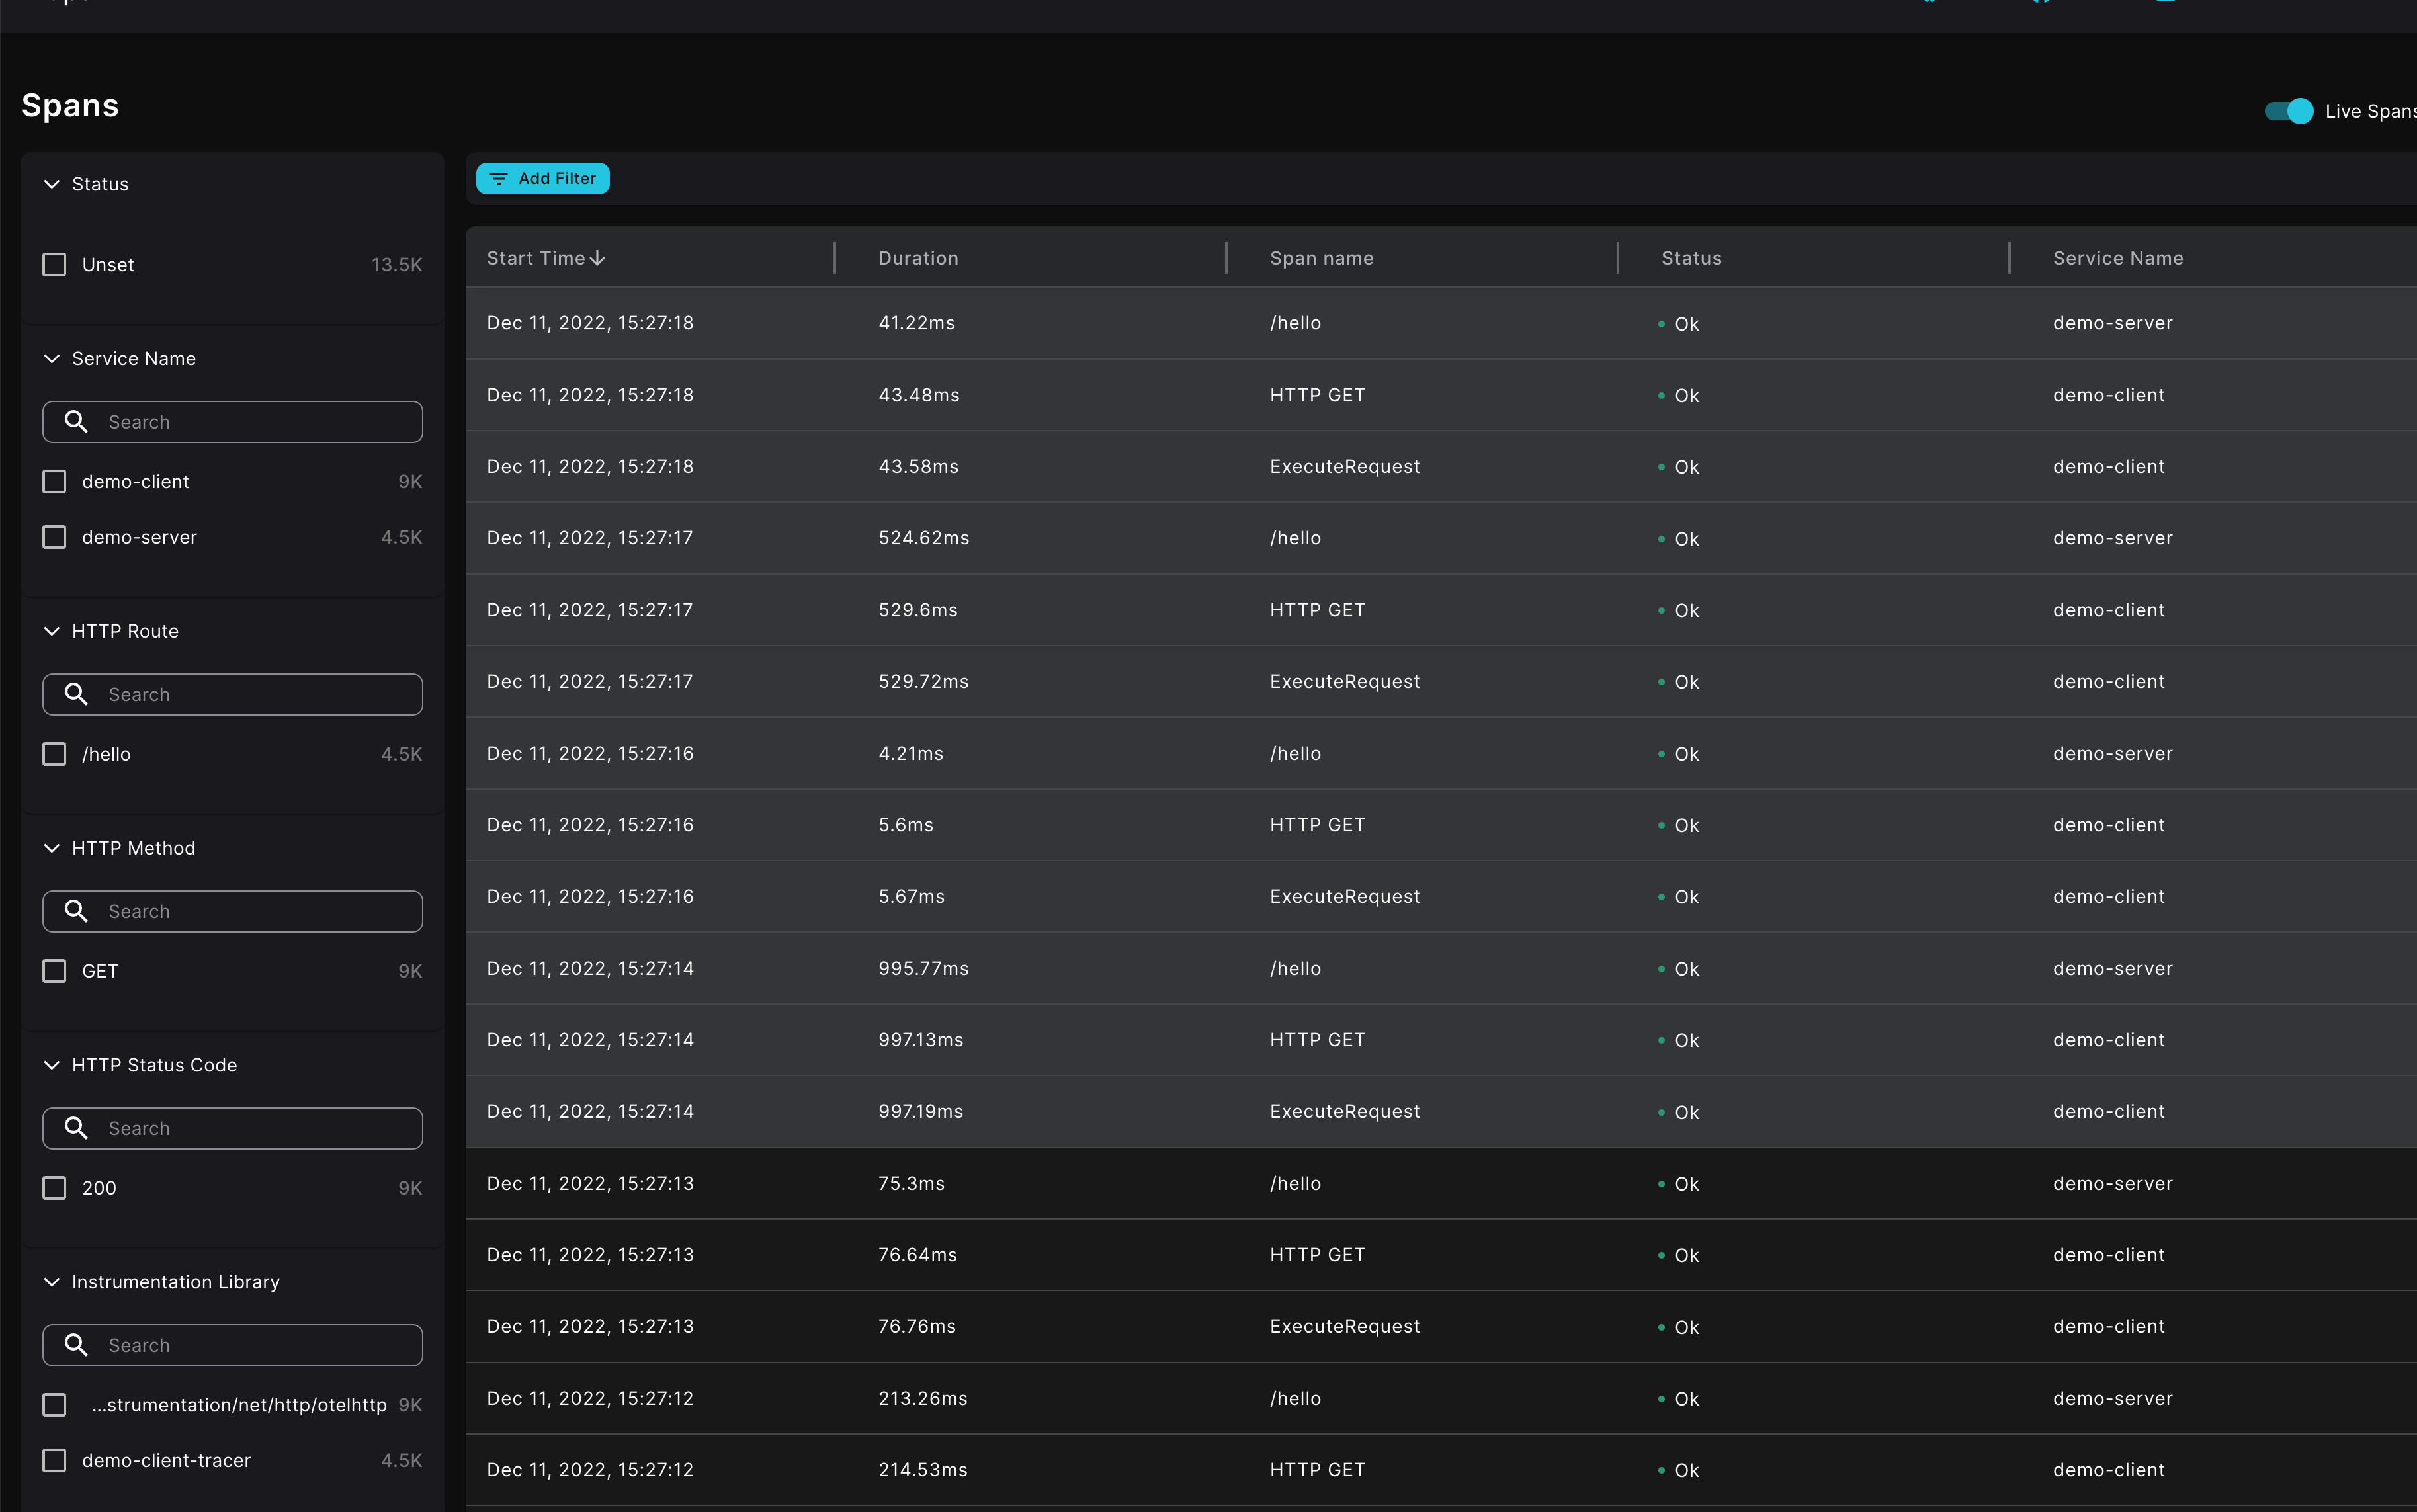
Task: Focus the HTTP Method search field
Action: (232, 911)
